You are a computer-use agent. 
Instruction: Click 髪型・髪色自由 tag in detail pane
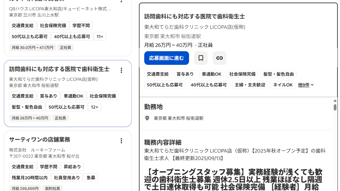(279, 74)
